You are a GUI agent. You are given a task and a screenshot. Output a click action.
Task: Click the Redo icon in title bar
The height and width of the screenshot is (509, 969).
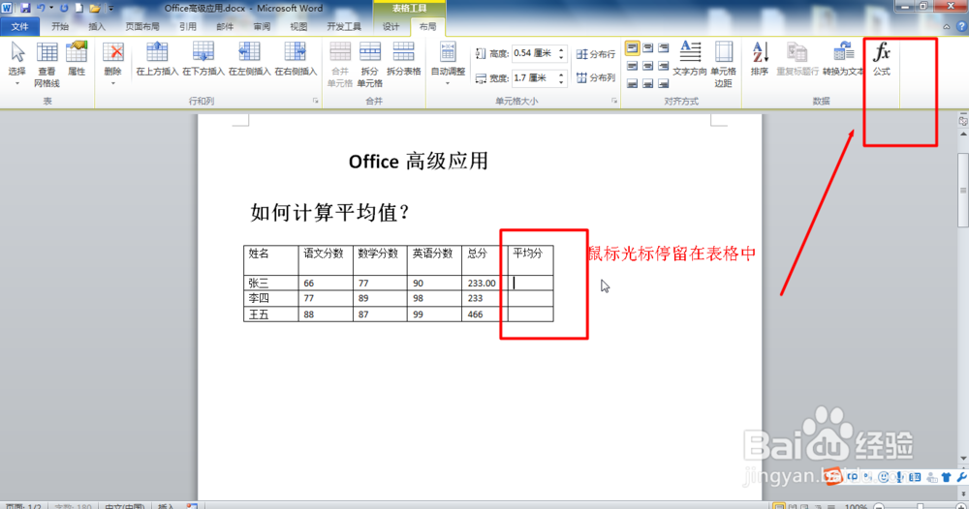pyautogui.click(x=64, y=8)
